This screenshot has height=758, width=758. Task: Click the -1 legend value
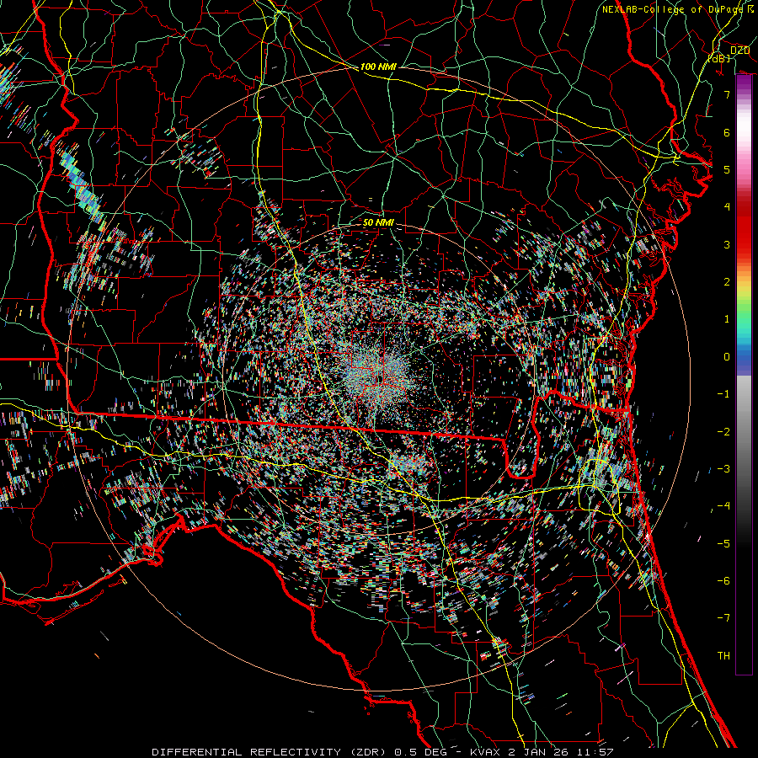click(723, 394)
